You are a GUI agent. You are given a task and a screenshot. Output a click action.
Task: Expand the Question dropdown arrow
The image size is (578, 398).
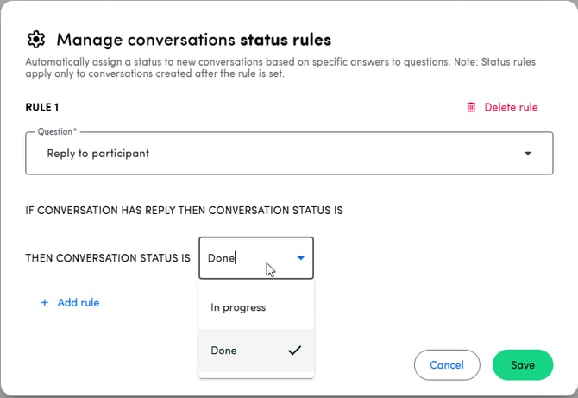pos(528,154)
